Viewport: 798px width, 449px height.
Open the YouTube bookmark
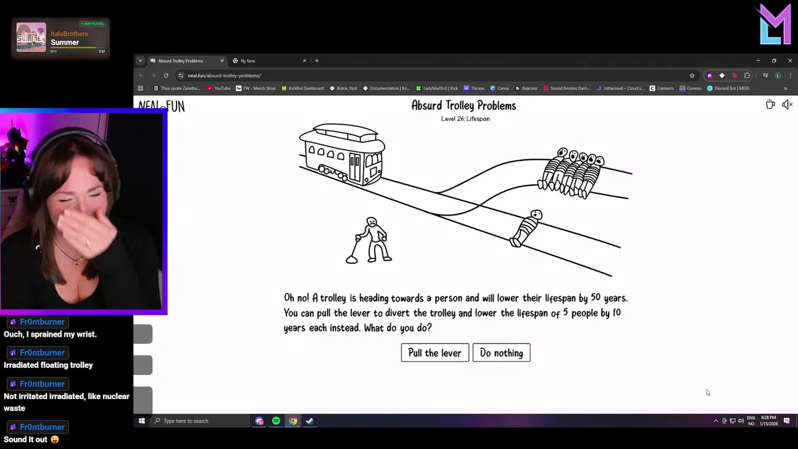coord(219,88)
